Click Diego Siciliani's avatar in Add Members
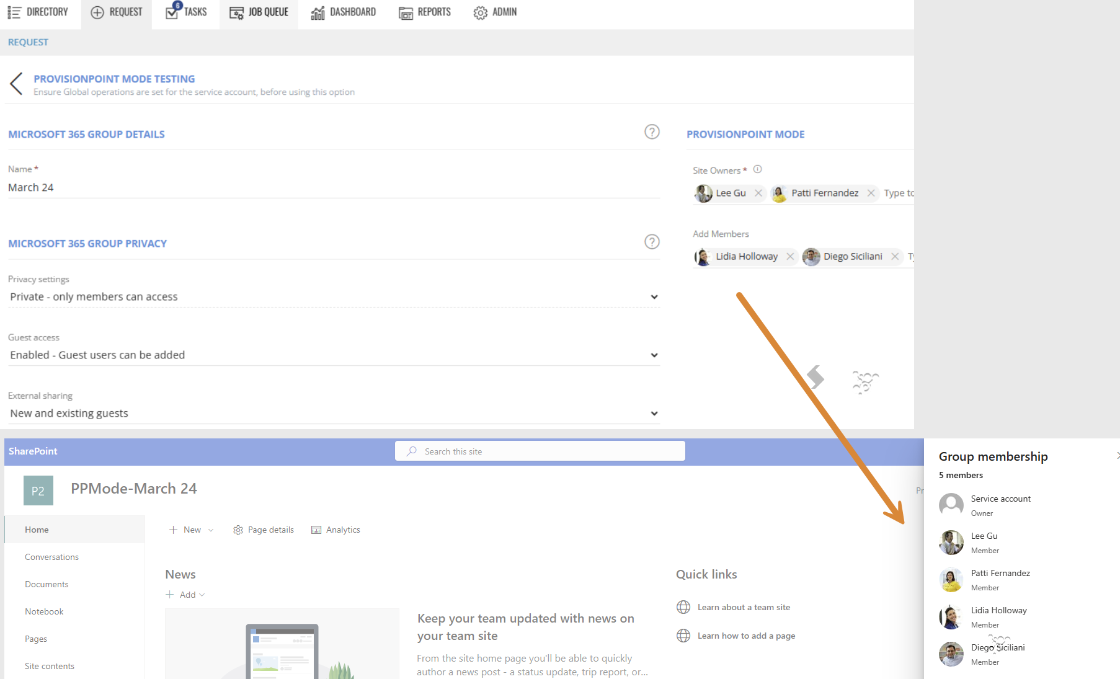The width and height of the screenshot is (1120, 679). pos(811,257)
